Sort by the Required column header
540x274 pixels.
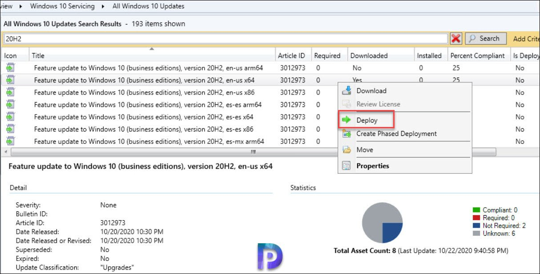point(330,56)
